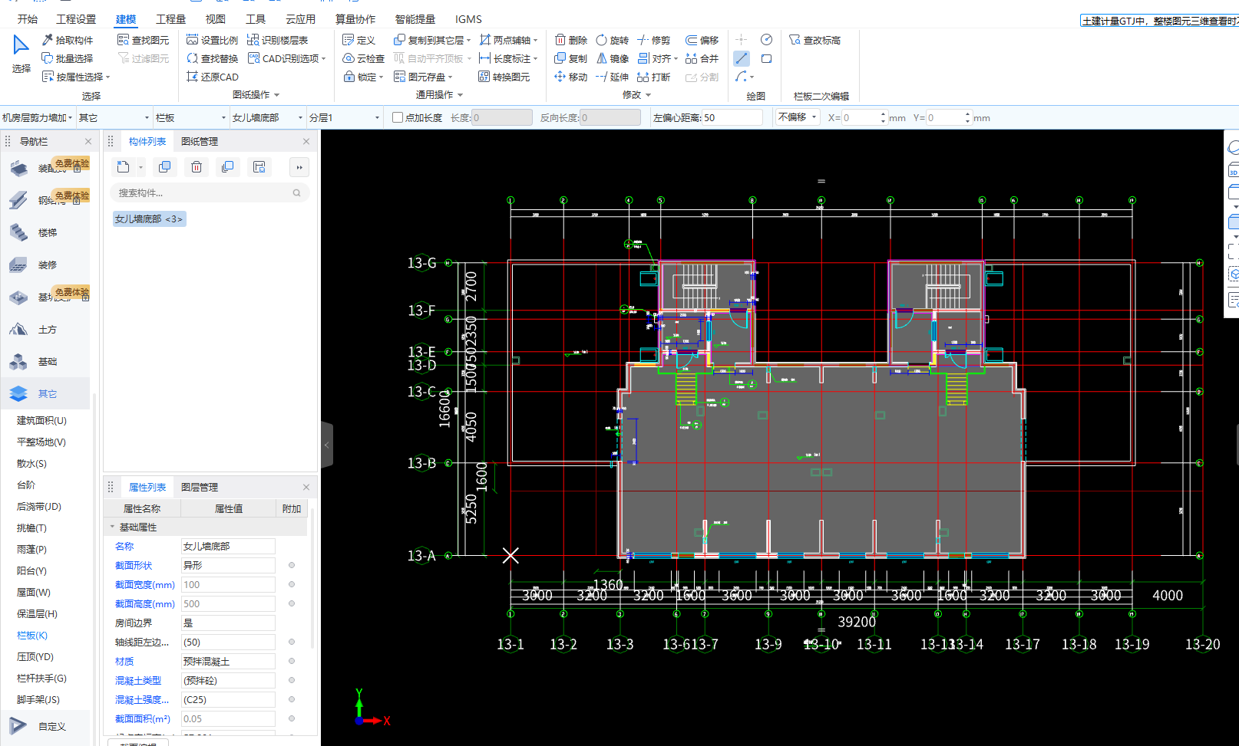This screenshot has height=746, width=1239.
Task: Click 删除 delete in modify group
Action: (570, 40)
